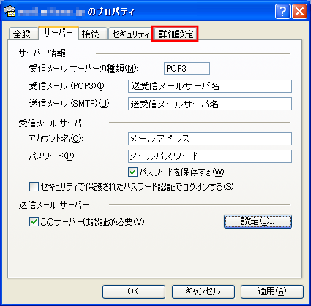Open outgoing server 設定 button

click(258, 221)
